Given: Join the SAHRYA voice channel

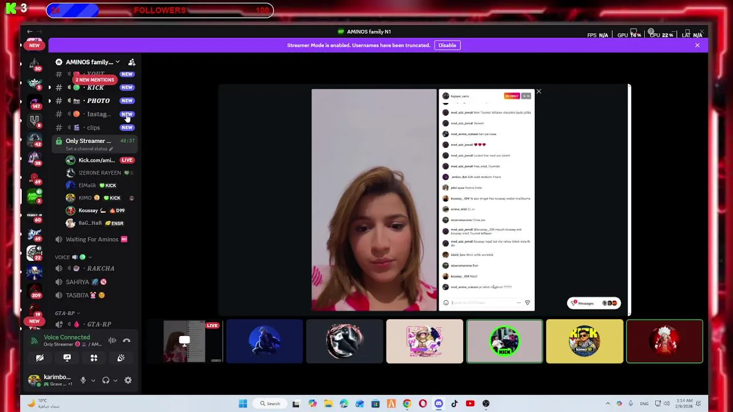Looking at the screenshot, I should [x=95, y=282].
